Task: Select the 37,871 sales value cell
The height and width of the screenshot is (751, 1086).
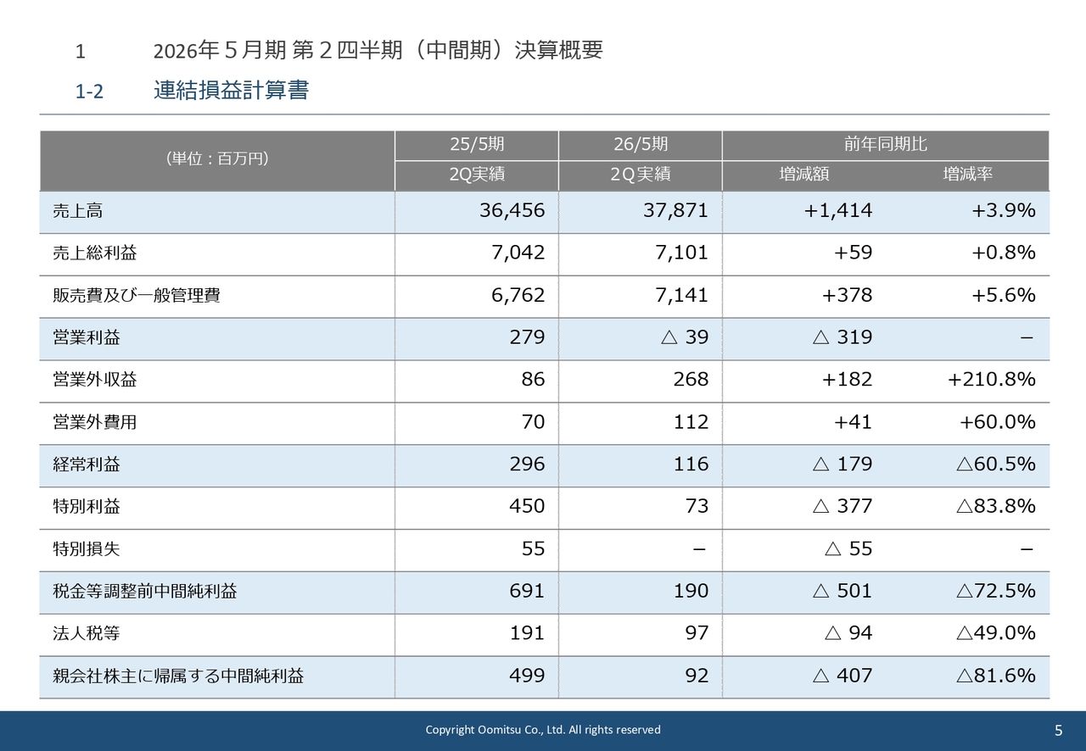Action: click(675, 211)
